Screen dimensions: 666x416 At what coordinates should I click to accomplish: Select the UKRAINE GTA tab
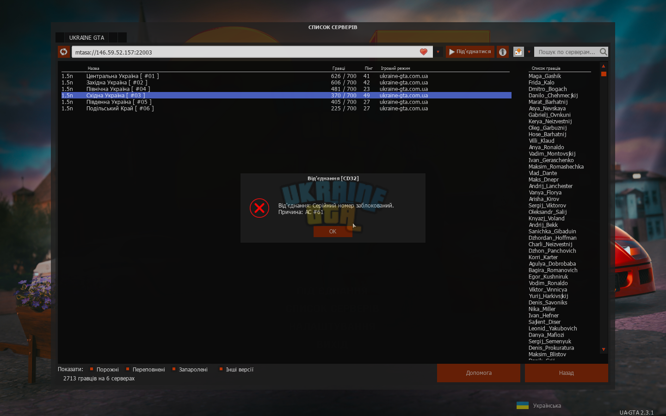(86, 37)
